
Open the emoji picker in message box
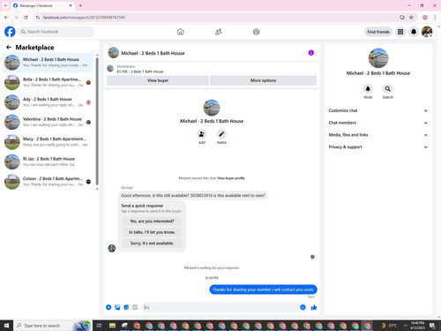[303, 307]
